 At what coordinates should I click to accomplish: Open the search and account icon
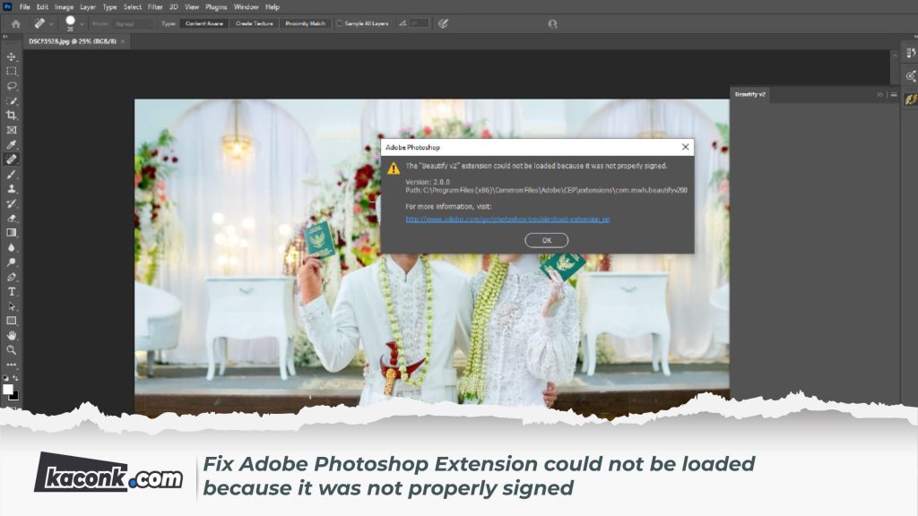[x=552, y=24]
